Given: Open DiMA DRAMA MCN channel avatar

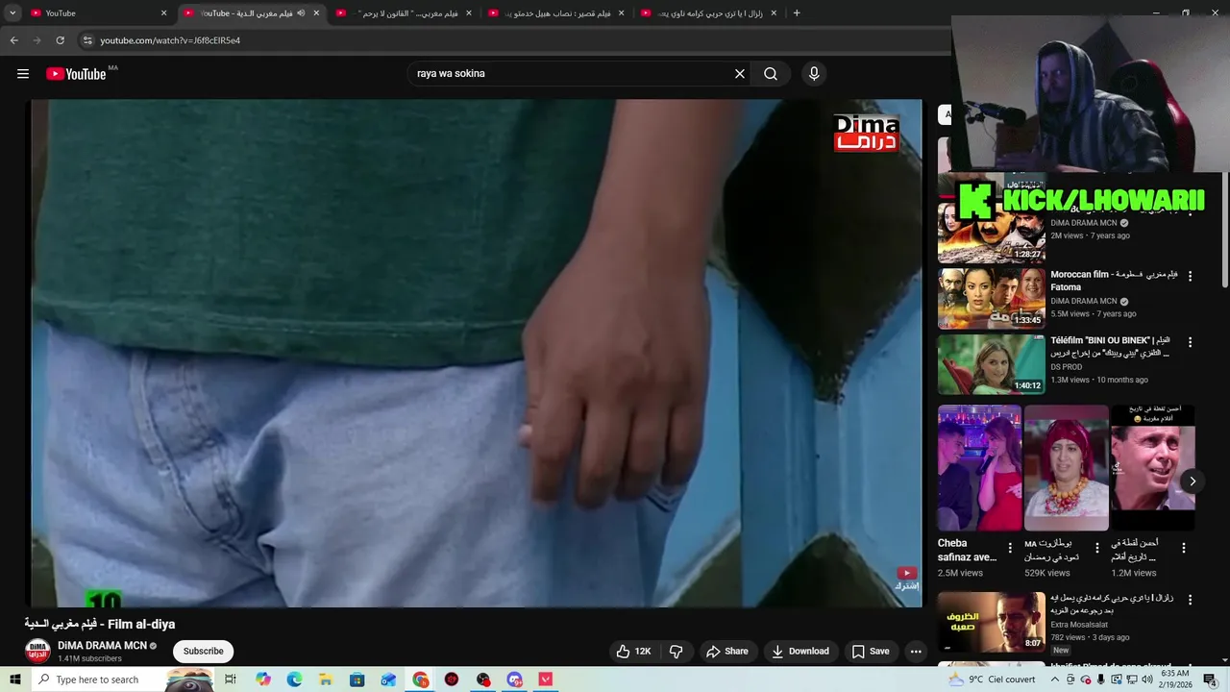Looking at the screenshot, I should [x=37, y=651].
